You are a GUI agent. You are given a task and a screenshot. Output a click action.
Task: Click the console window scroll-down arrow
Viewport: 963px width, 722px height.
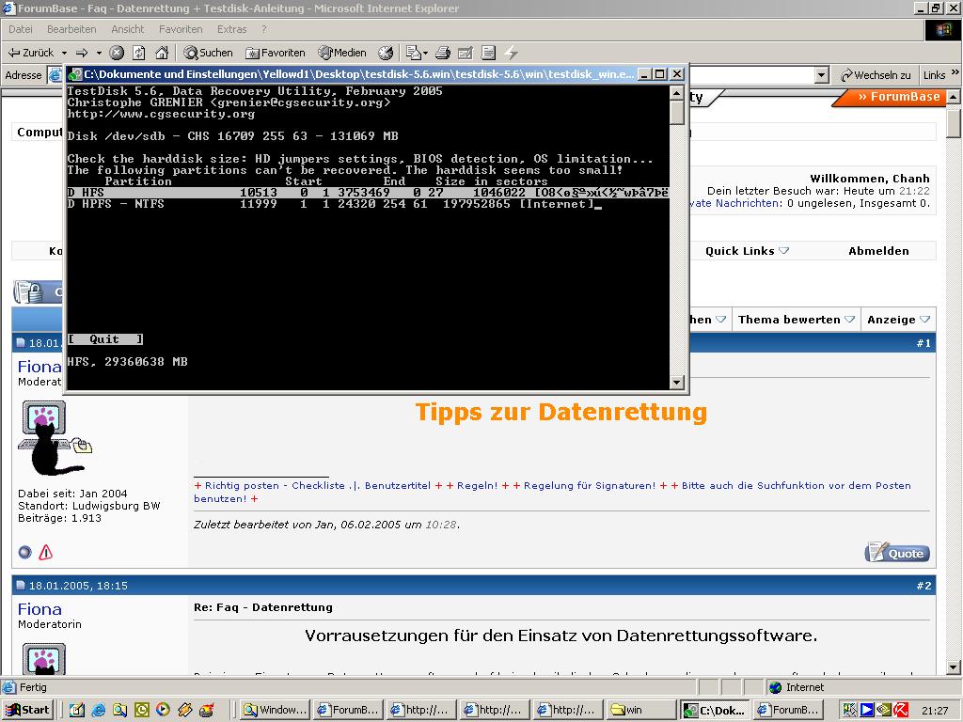pyautogui.click(x=676, y=383)
